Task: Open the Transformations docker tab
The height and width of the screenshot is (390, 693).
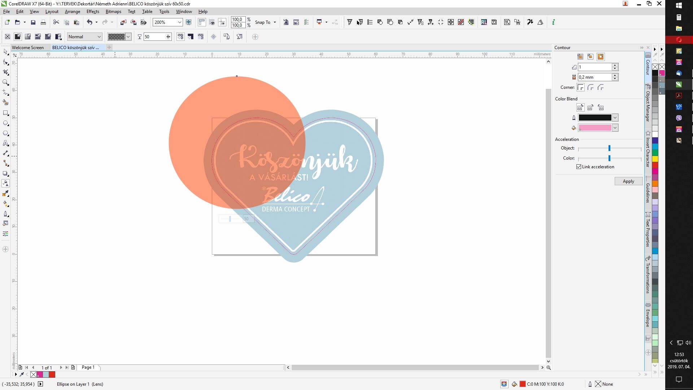Action: 648,275
